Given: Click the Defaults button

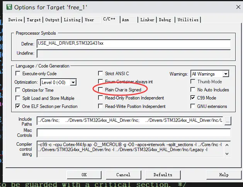Looking at the screenshot, I should click(163, 175).
